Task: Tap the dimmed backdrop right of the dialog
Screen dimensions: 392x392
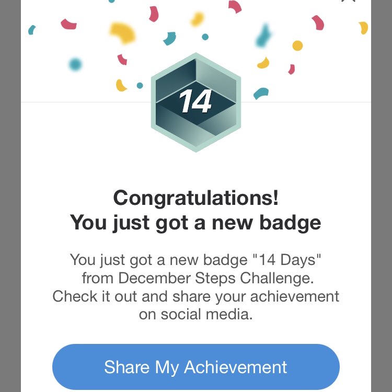Action: coord(382,209)
